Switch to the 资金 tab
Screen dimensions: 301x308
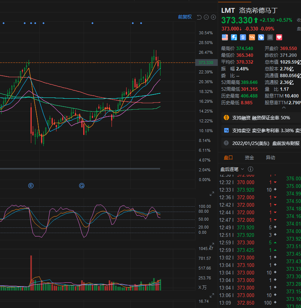[249, 157]
